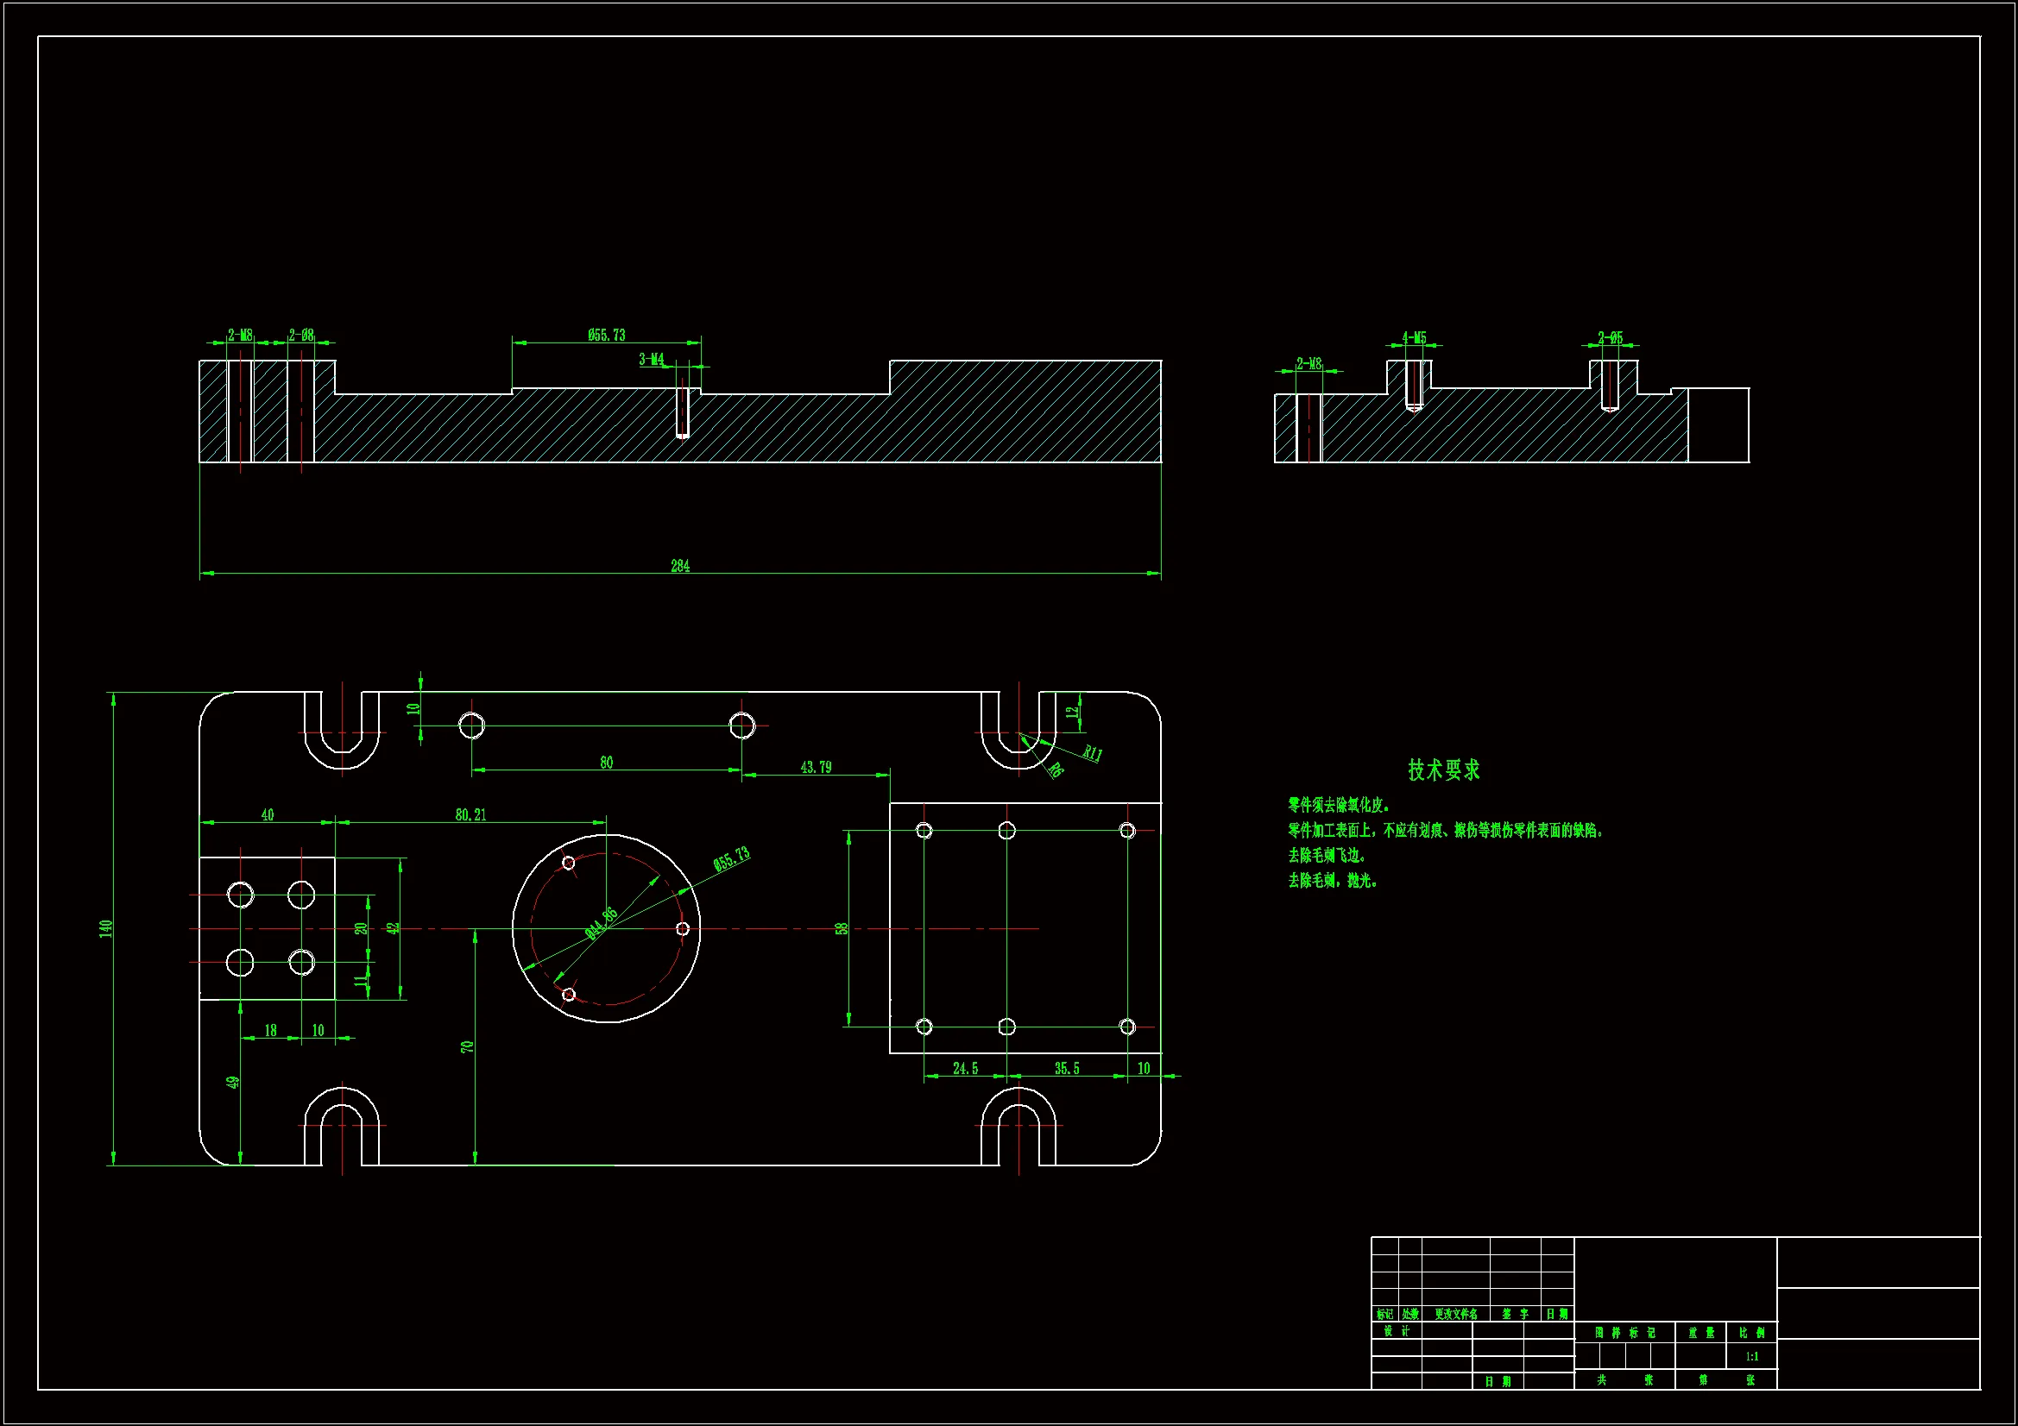Select the 58 vertical dimension text
Viewport: 2018px width, 1426px height.
(842, 929)
